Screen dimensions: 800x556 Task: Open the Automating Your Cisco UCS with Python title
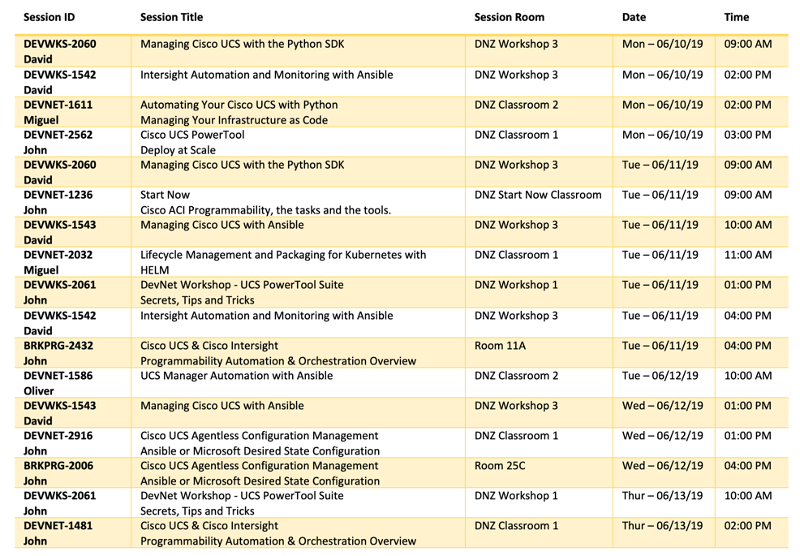point(239,105)
